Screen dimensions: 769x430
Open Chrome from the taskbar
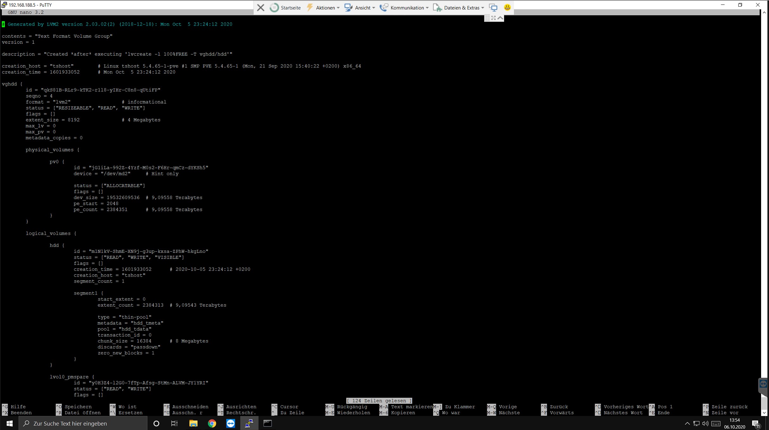tap(212, 423)
